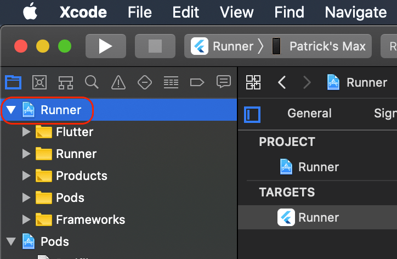Viewport: 397px width, 259px height.
Task: Open the Source Control navigator
Action: point(39,83)
